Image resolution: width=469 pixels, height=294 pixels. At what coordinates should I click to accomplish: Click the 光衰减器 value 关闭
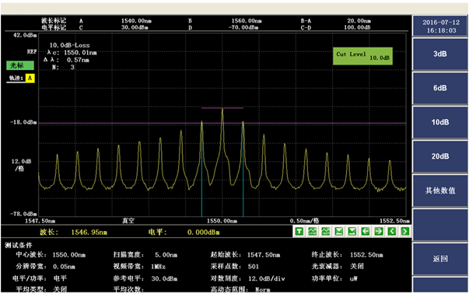point(357,267)
